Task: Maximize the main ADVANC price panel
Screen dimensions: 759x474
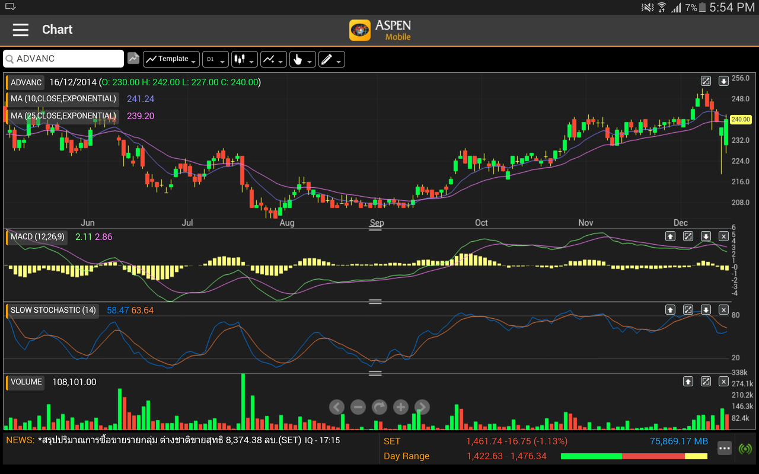Action: click(706, 81)
